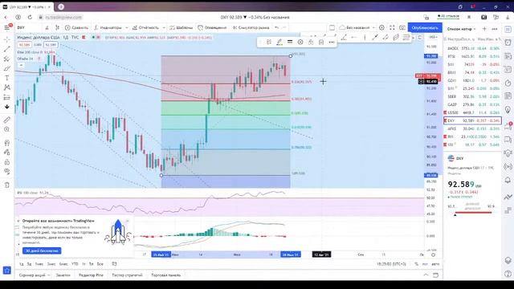Open the favorites star toolbar button
This screenshot has height=289, width=514.
point(7,271)
